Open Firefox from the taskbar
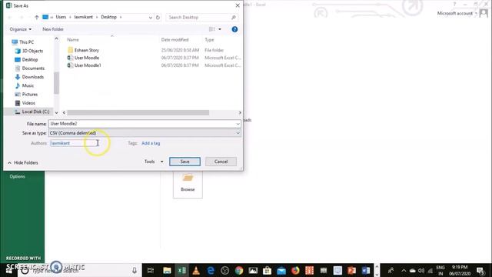 295,270
